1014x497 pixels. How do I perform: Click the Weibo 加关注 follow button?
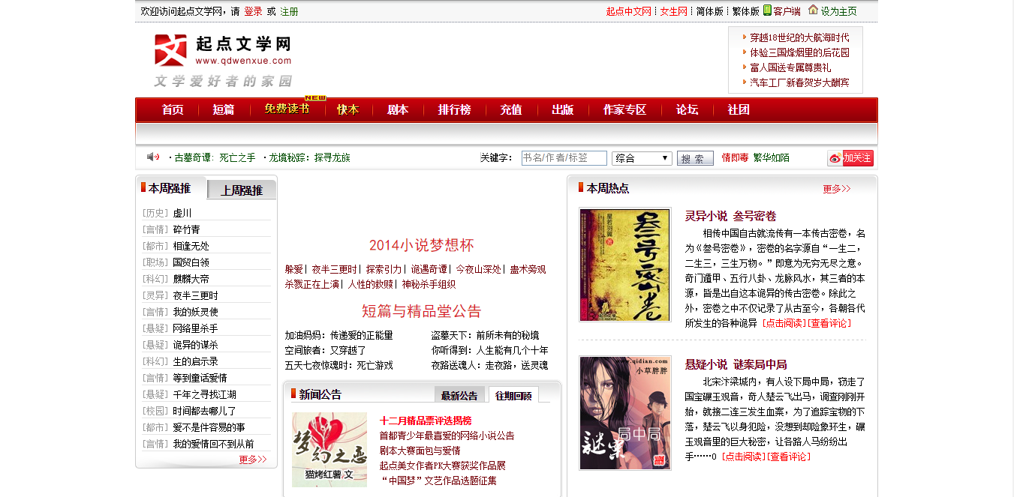pos(850,158)
